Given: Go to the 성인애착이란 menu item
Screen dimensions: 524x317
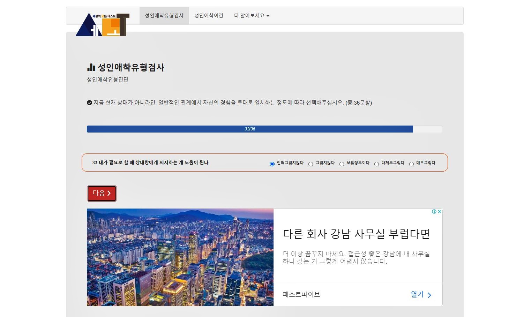Looking at the screenshot, I should pyautogui.click(x=209, y=16).
